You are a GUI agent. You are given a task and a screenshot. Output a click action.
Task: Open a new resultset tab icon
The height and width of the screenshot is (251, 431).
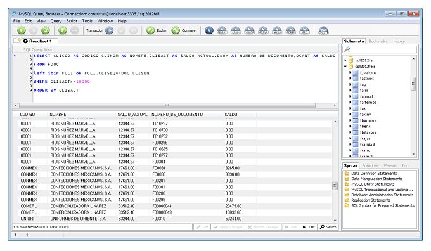coord(17,41)
